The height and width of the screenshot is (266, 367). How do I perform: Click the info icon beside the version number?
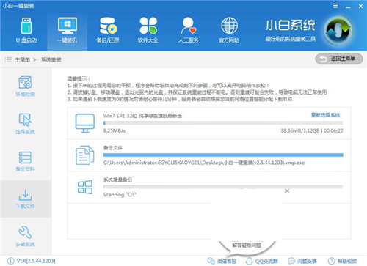(x=10, y=261)
